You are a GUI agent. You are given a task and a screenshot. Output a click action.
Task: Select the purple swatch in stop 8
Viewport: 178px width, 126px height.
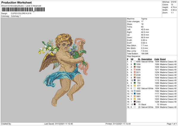pos(135,80)
